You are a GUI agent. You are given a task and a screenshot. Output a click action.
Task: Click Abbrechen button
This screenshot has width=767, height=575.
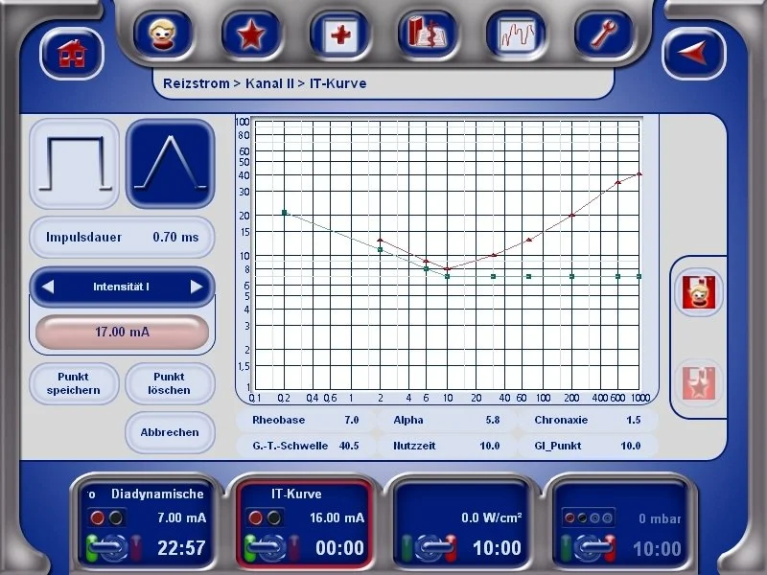pos(170,432)
